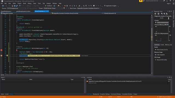175x98 pixels.
Task: Open the Stack Frame dropdown
Action: pyautogui.click(x=100, y=8)
